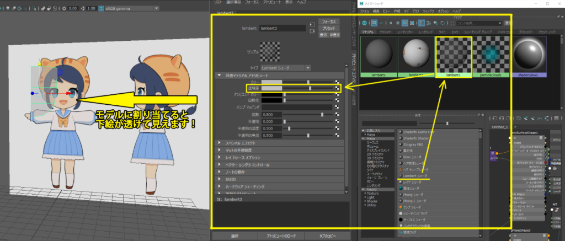Open the Hypershade ファイル menu
The image size is (565, 241).
pyautogui.click(x=364, y=12)
